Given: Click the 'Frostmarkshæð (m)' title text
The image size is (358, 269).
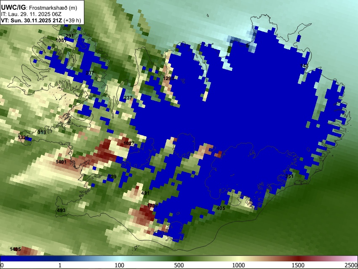Looking at the screenshot, I should pyautogui.click(x=53, y=8).
